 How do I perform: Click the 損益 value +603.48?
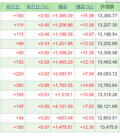pyautogui.click(x=64, y=118)
